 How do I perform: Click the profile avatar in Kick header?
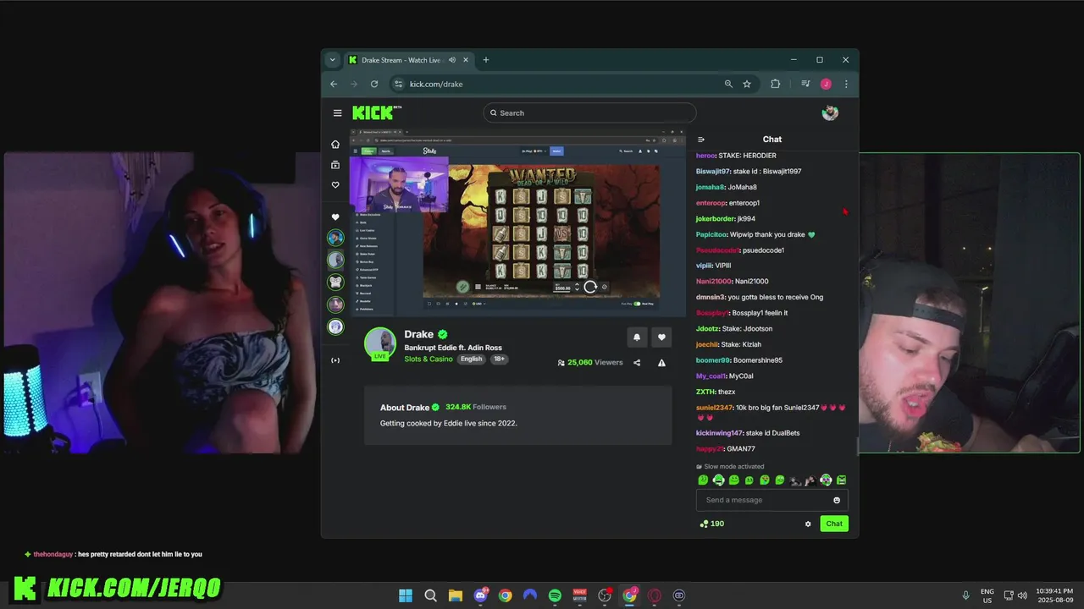click(830, 112)
